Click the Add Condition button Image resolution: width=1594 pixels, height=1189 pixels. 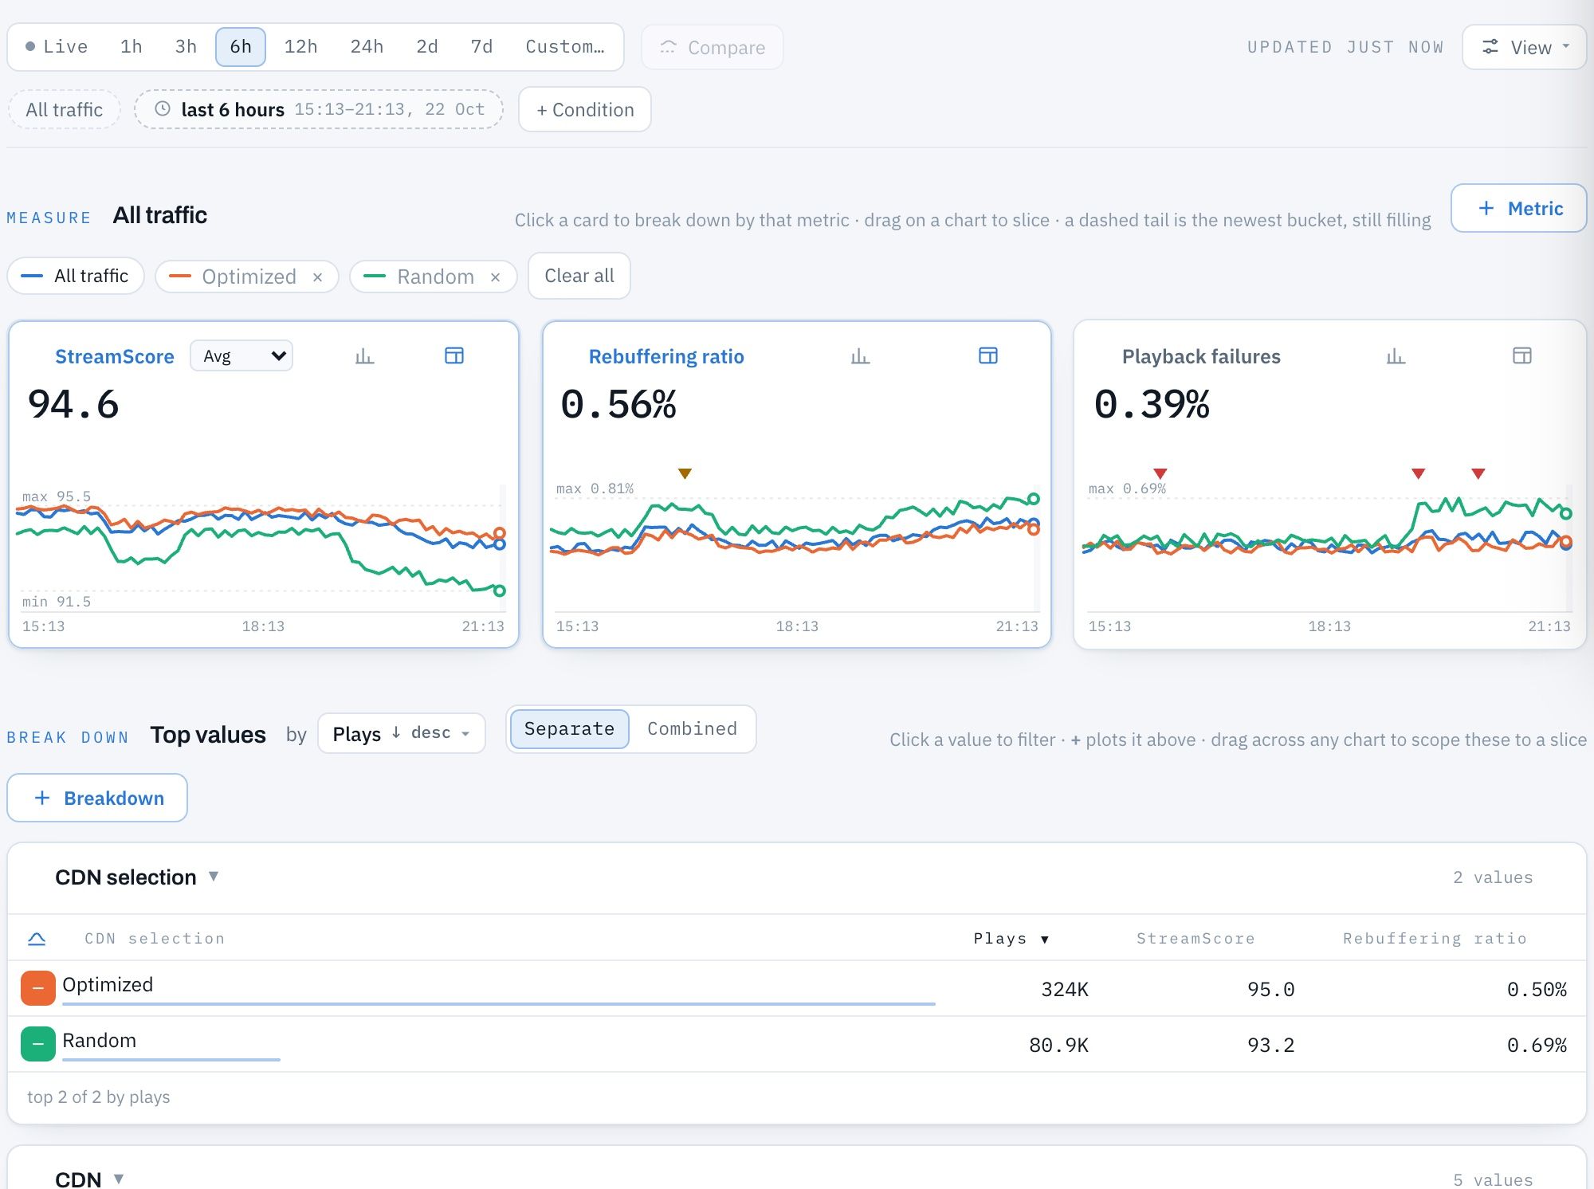(x=585, y=109)
